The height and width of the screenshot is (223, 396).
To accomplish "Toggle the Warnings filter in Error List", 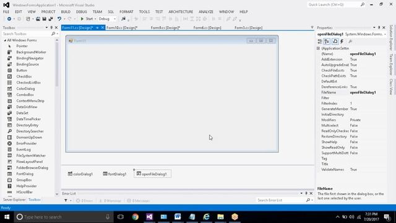I will tap(110, 201).
